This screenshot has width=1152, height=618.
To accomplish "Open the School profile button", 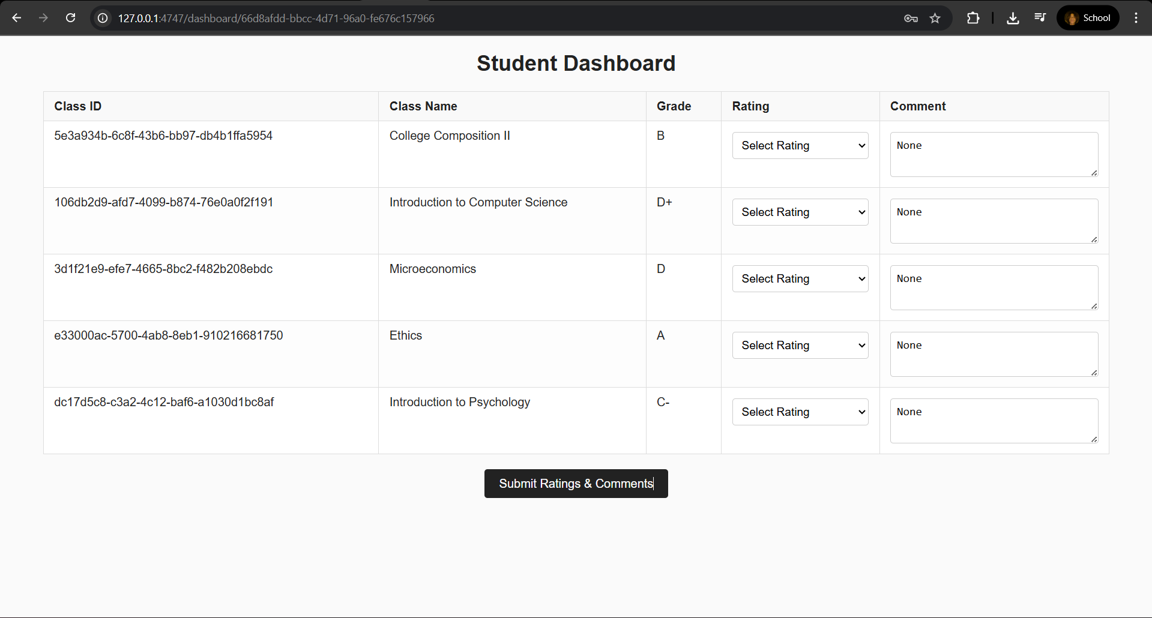I will pos(1088,18).
